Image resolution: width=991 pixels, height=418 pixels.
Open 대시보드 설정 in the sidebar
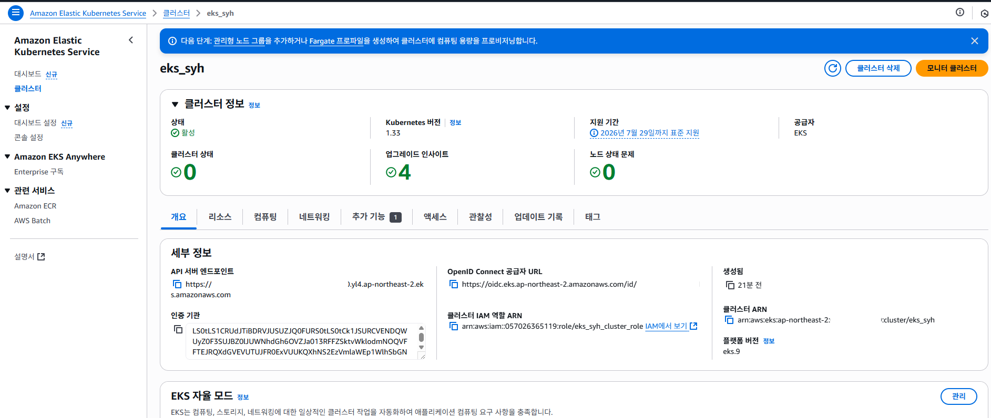[x=35, y=123]
